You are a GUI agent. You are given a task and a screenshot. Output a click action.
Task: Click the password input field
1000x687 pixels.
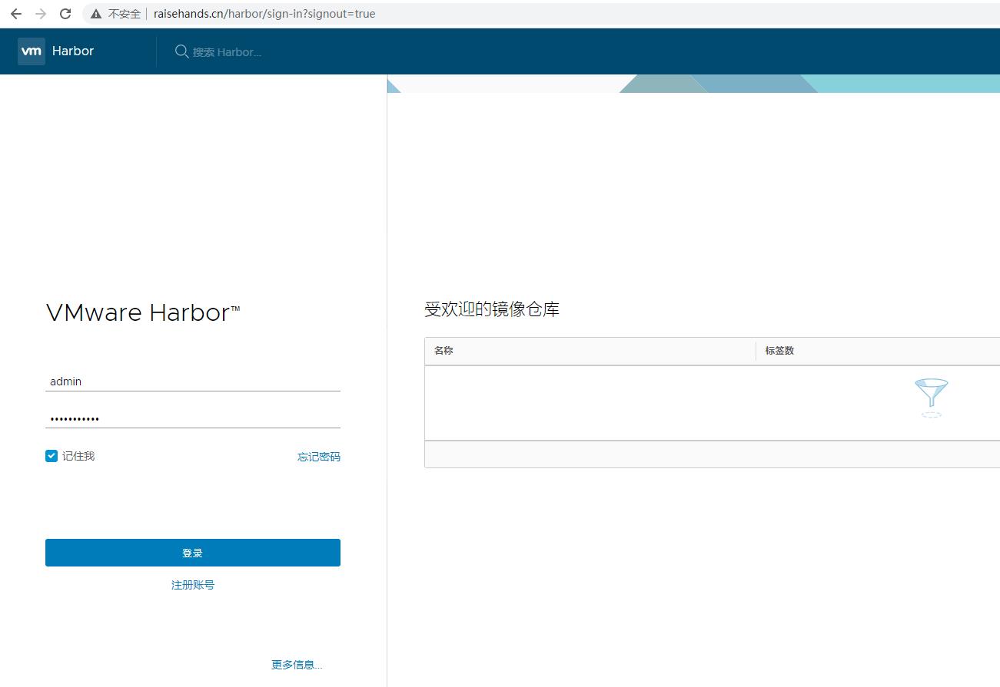coord(193,418)
